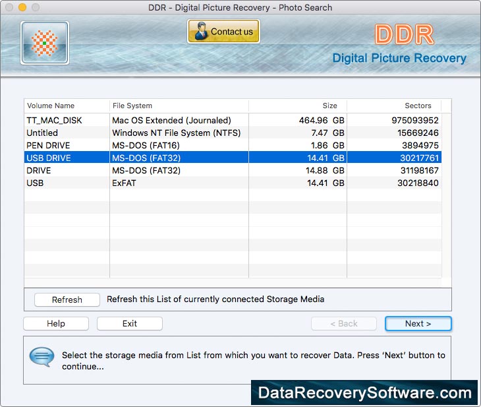The image size is (481, 407).
Task: Click sectors value 3894975
Action: (x=420, y=145)
